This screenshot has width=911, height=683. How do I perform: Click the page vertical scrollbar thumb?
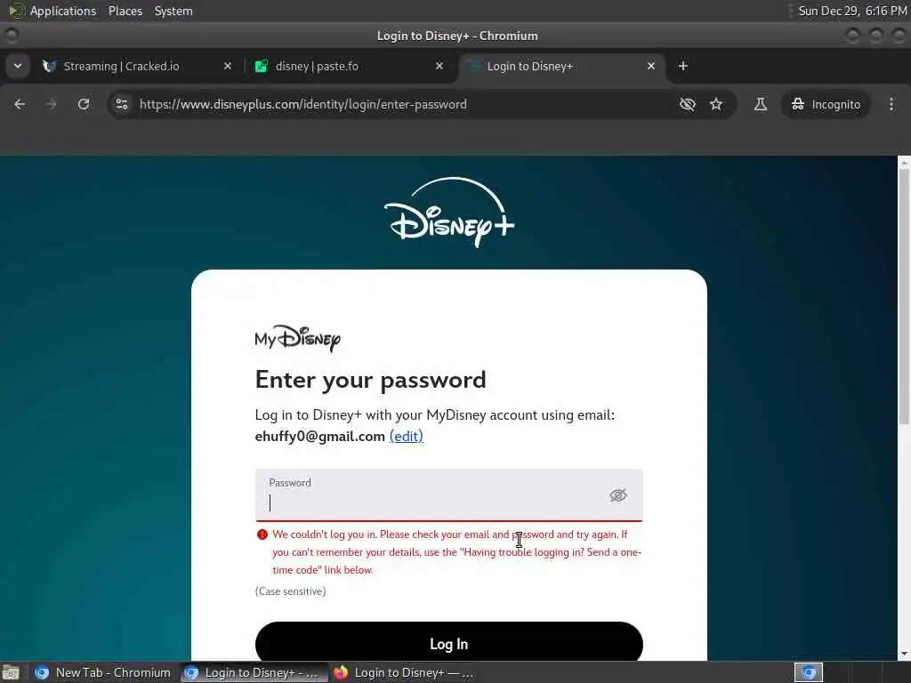(904, 297)
